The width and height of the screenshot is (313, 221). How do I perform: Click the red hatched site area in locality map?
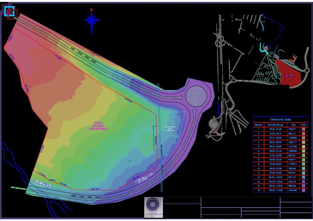(x=288, y=72)
